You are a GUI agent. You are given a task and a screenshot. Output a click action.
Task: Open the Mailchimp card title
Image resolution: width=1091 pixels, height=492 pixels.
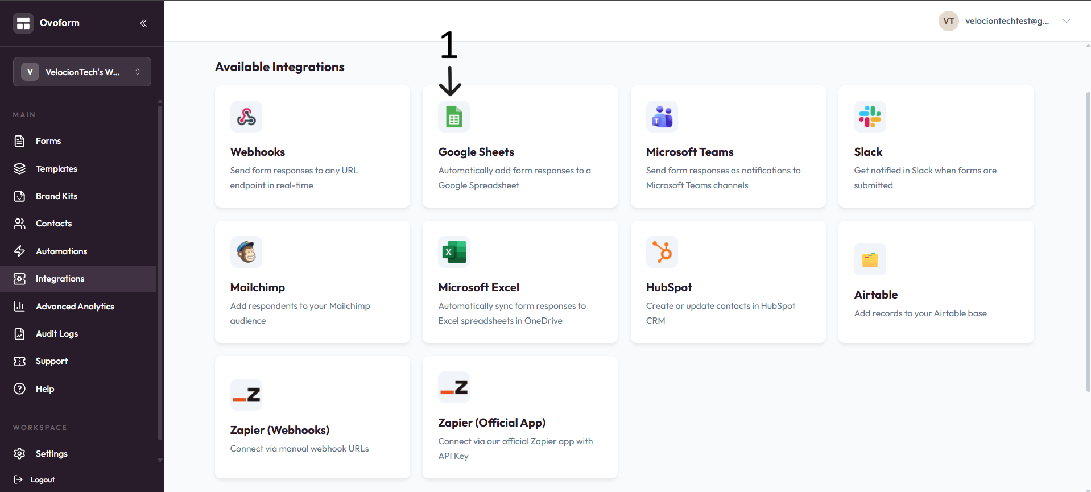pos(258,287)
